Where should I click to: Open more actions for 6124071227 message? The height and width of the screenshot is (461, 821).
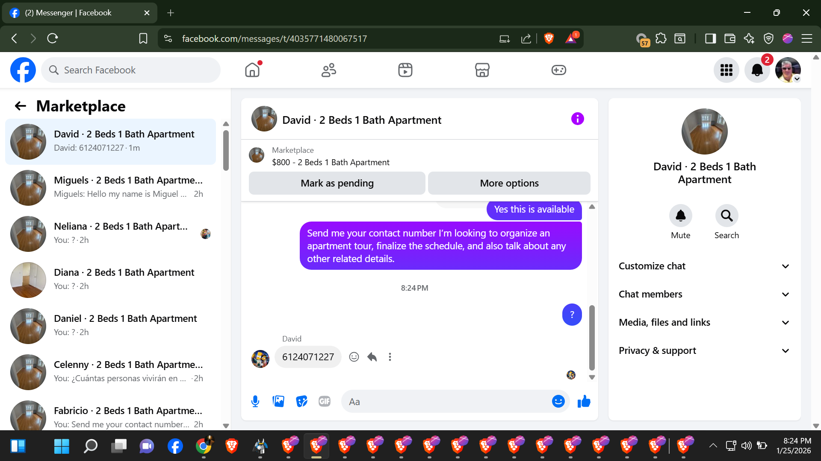point(390,357)
